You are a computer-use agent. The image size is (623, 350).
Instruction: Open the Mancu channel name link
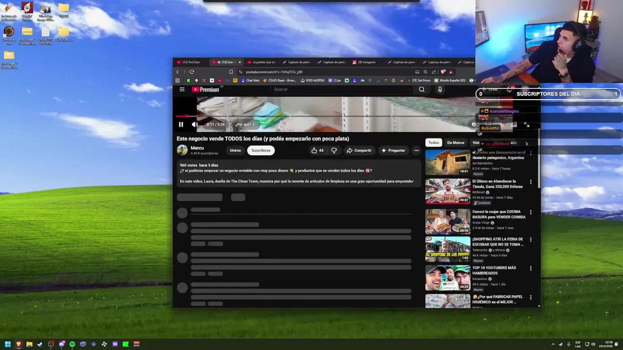click(197, 148)
